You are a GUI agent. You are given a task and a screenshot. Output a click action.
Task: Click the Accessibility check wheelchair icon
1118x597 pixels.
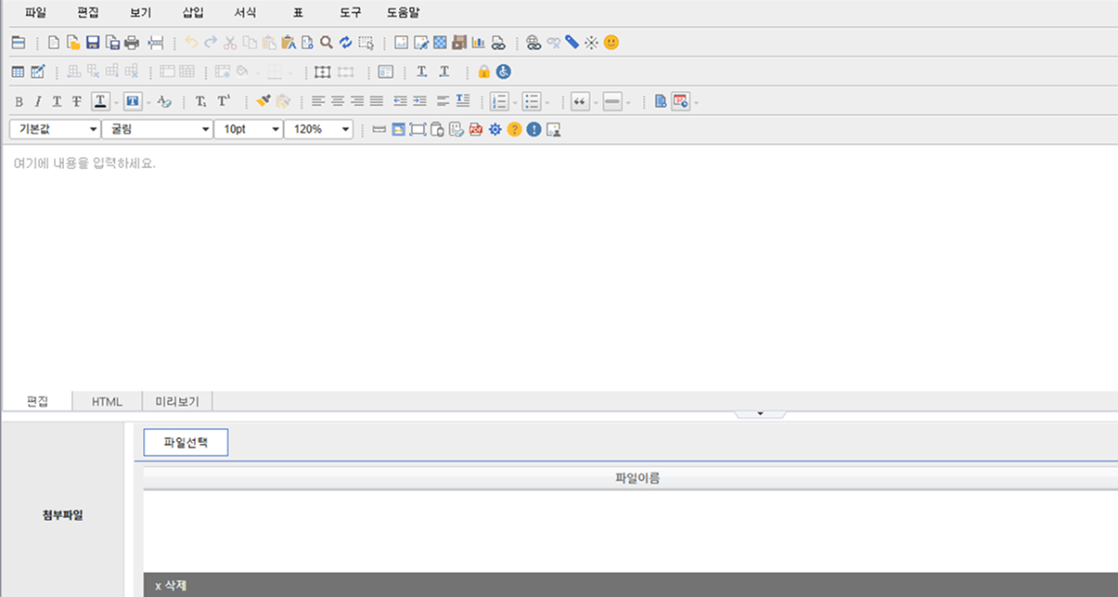point(504,71)
